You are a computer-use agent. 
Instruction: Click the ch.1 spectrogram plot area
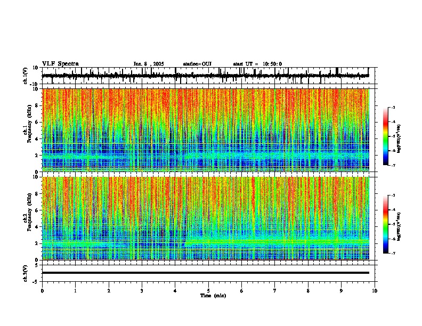click(x=206, y=130)
